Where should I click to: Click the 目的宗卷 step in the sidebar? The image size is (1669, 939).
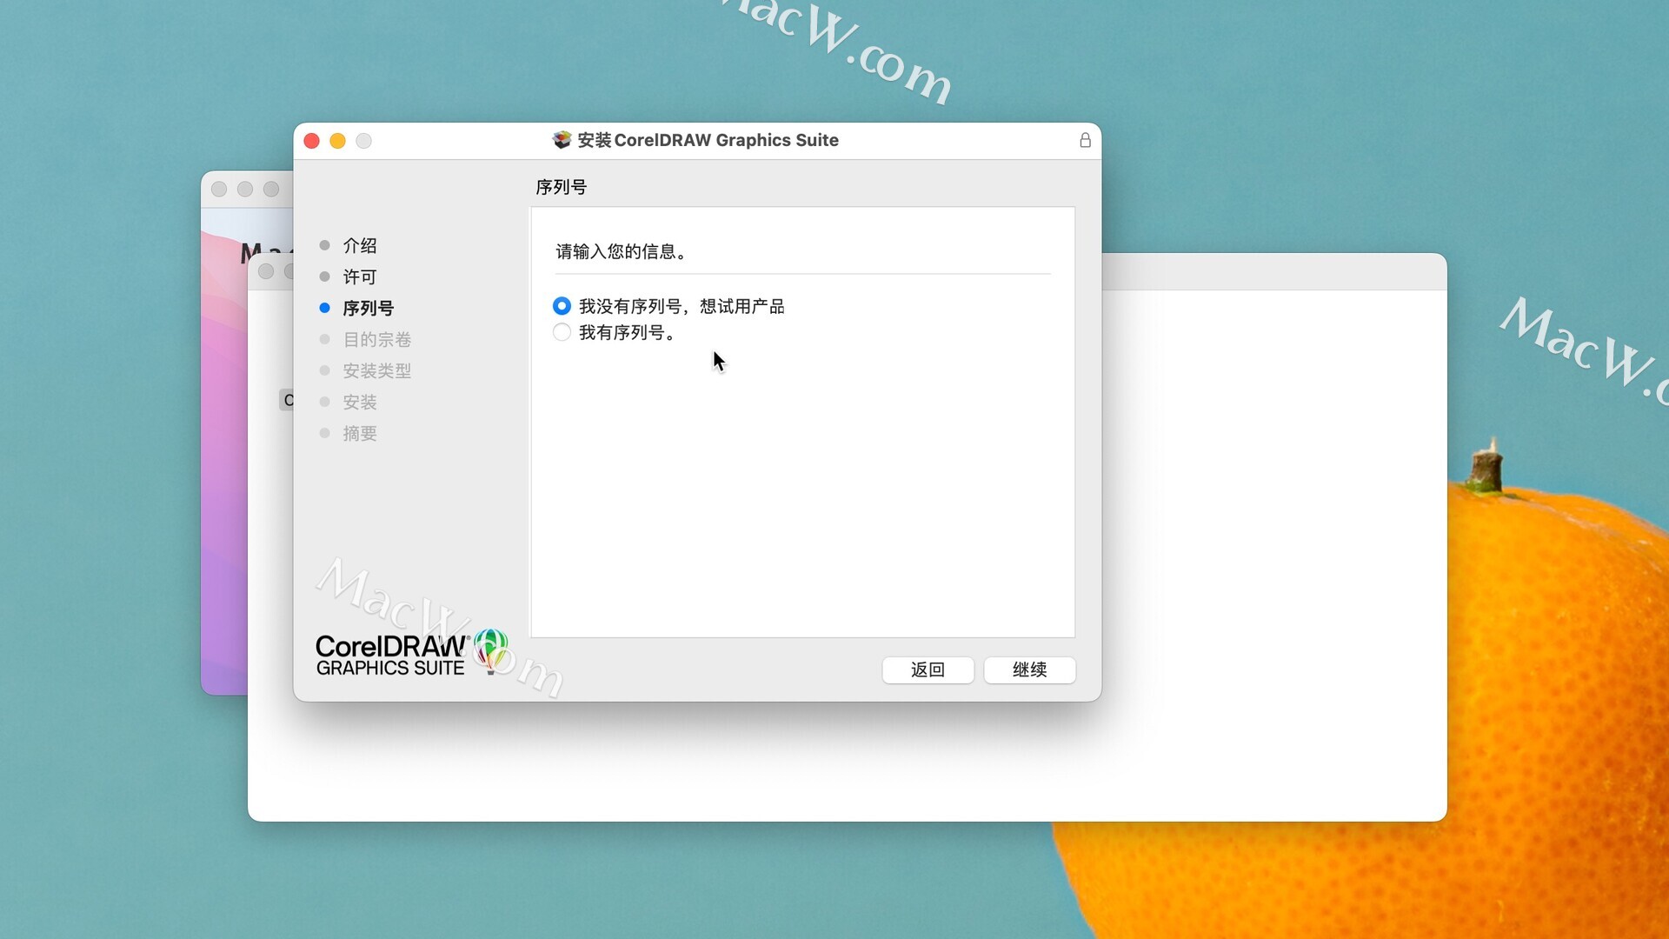(376, 339)
